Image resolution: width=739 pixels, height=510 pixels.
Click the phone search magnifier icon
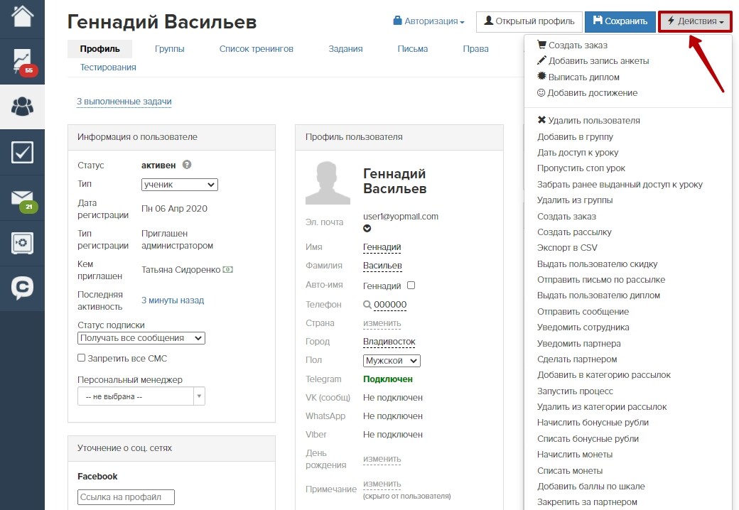tap(367, 305)
